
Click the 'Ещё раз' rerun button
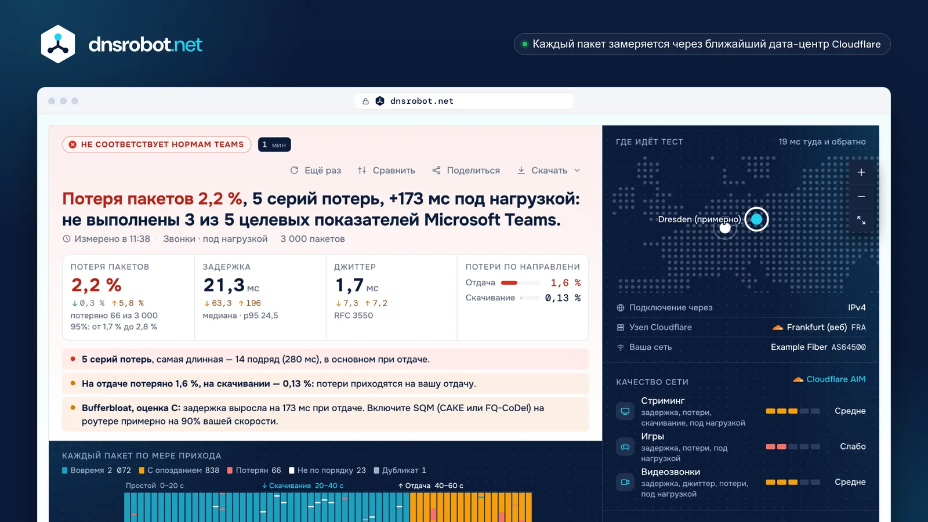coord(316,171)
